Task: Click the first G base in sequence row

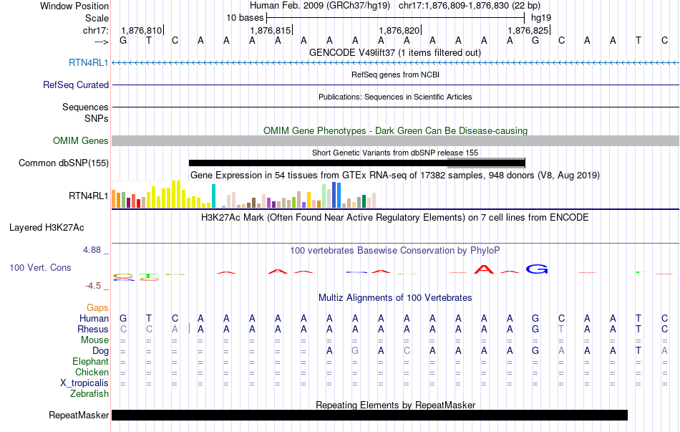Action: click(x=123, y=40)
